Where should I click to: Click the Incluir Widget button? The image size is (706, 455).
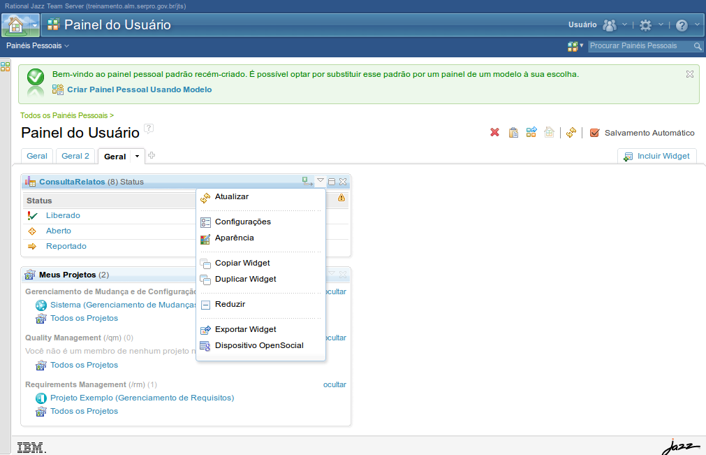(x=656, y=156)
